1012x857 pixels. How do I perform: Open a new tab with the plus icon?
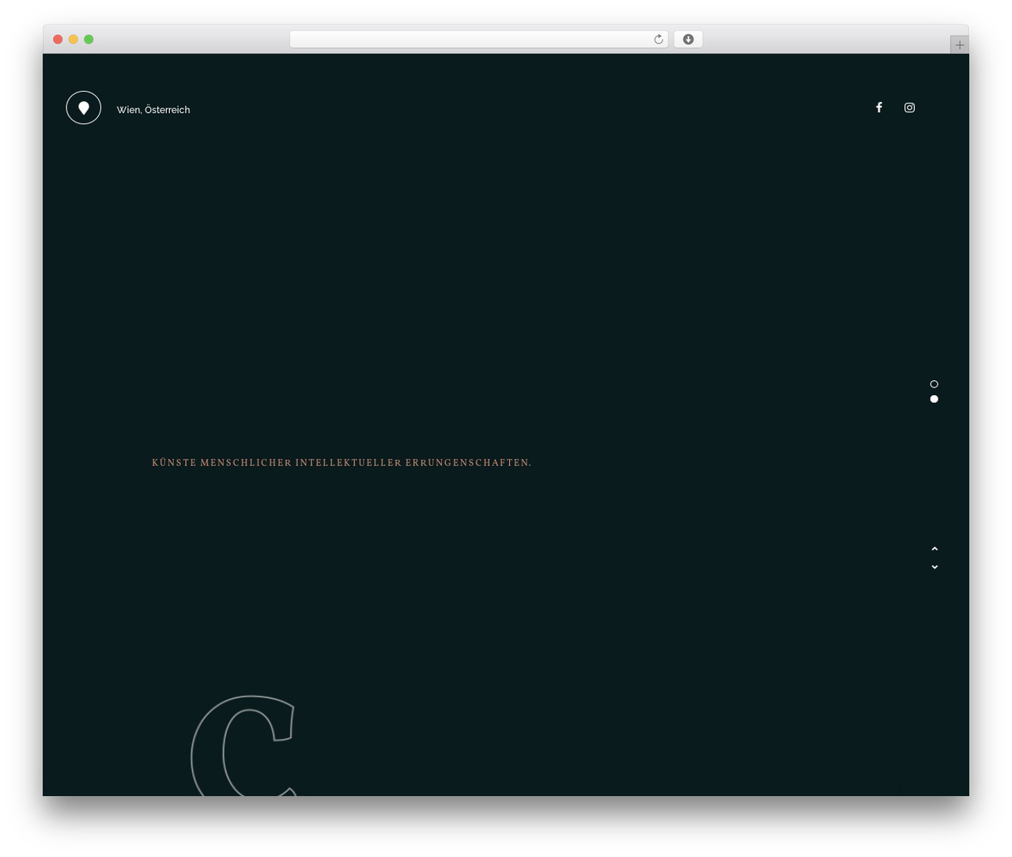pos(960,45)
